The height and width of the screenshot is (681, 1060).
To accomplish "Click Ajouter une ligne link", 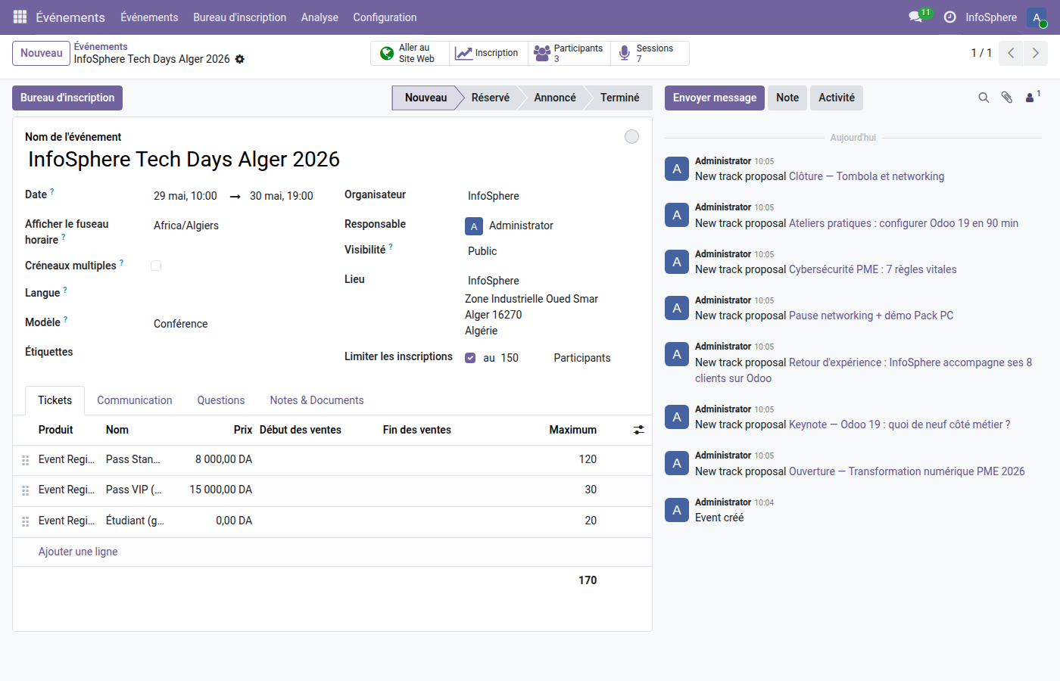I will [x=78, y=552].
